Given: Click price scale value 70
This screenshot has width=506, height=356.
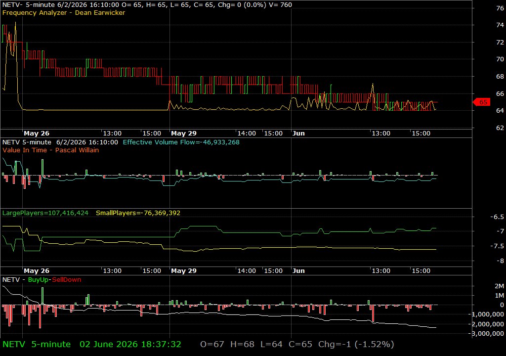Looking at the screenshot, I should click(500, 59).
